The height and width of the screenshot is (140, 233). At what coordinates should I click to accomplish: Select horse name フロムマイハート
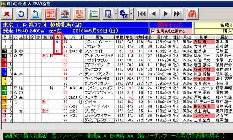[x=97, y=42]
